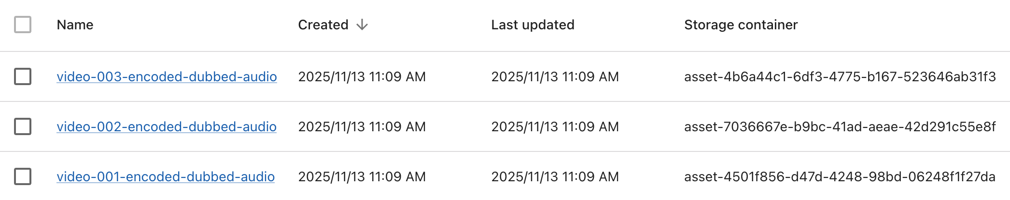Select checkbox for video-003-encoded-dubbed-audio row

pos(23,76)
